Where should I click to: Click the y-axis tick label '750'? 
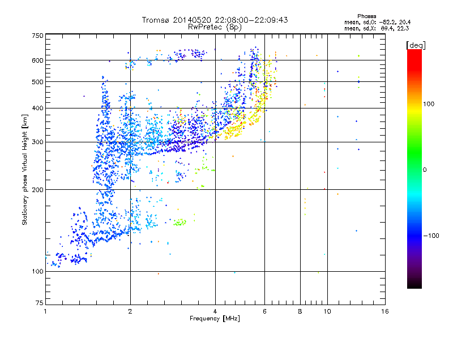(x=38, y=36)
